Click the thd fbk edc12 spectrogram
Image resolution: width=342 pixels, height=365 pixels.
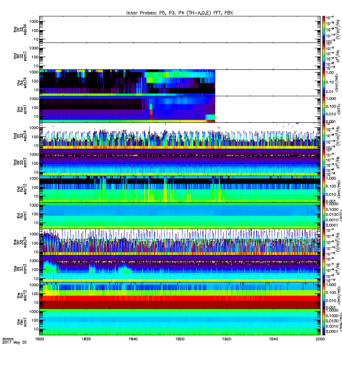[180, 189]
